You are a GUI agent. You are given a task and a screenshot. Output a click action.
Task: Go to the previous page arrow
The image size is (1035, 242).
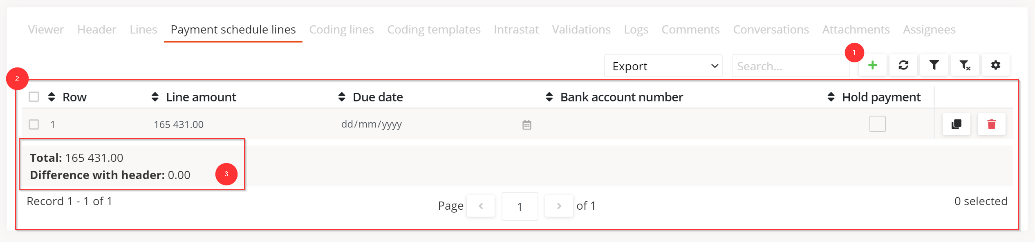tap(481, 206)
